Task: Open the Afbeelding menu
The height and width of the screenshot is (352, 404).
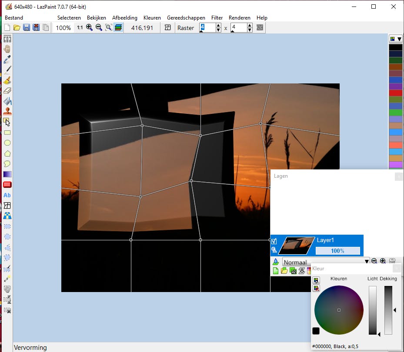Action: [x=125, y=18]
